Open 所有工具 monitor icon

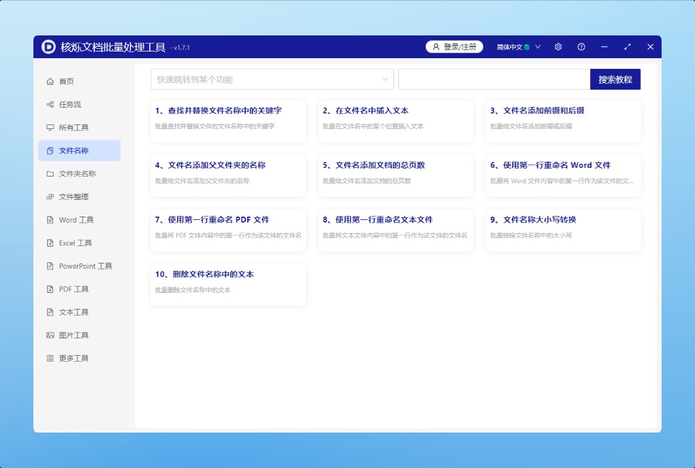tap(50, 128)
